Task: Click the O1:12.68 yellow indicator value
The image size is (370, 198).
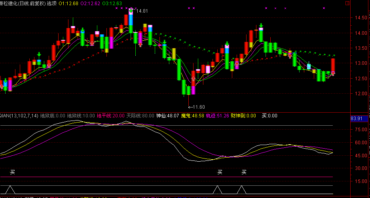Action: click(x=68, y=3)
